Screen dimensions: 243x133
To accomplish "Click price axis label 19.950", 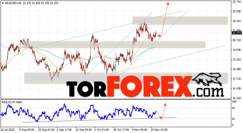I will 237,50.
